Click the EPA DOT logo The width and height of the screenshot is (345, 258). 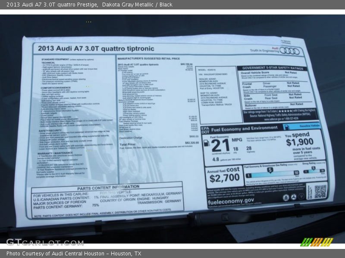pyautogui.click(x=205, y=130)
